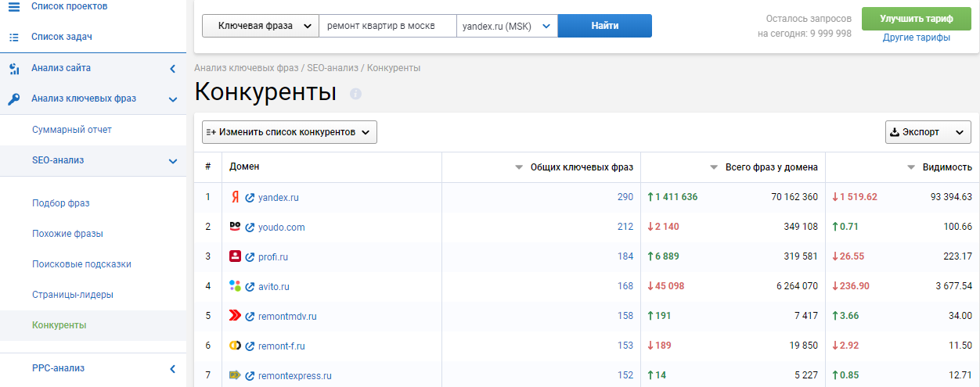Click the remontexpress.ru favicon
Screen dimensions: 980x387
pos(235,375)
